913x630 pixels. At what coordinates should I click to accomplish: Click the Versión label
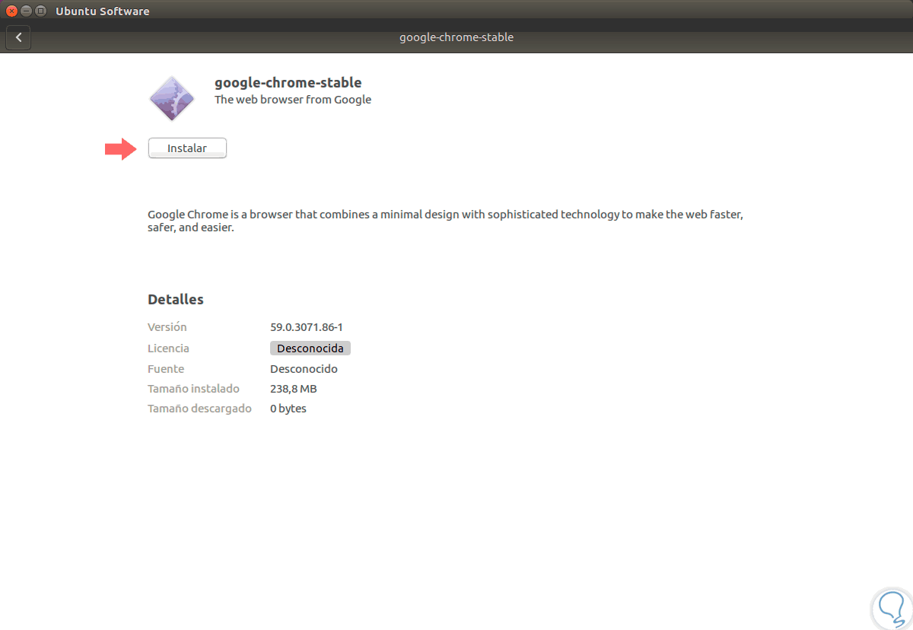point(167,327)
